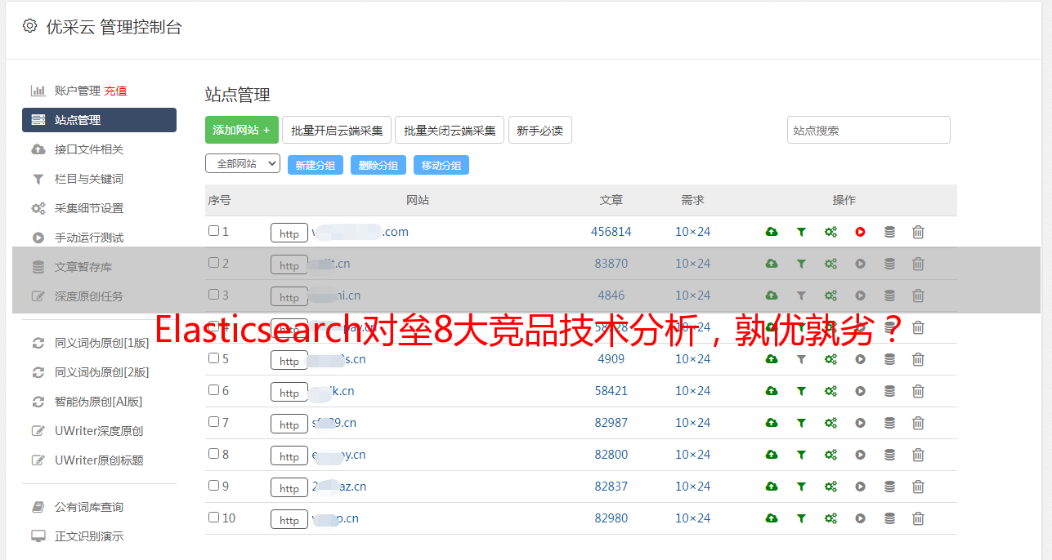Delete site in row 1 with trash icon
Image resolution: width=1052 pixels, height=560 pixels.
[x=918, y=232]
